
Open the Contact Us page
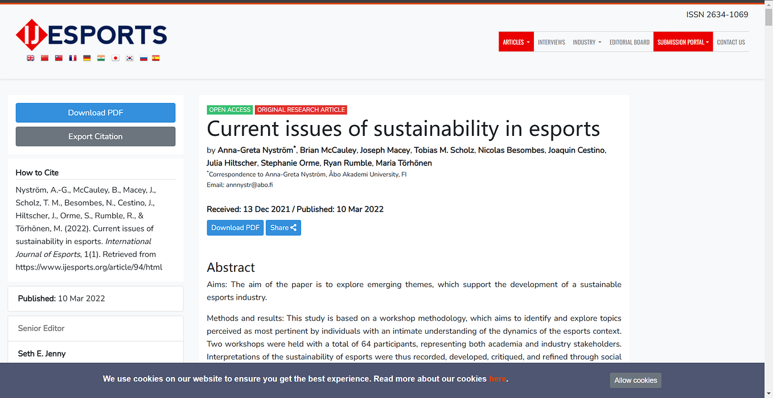pyautogui.click(x=731, y=42)
